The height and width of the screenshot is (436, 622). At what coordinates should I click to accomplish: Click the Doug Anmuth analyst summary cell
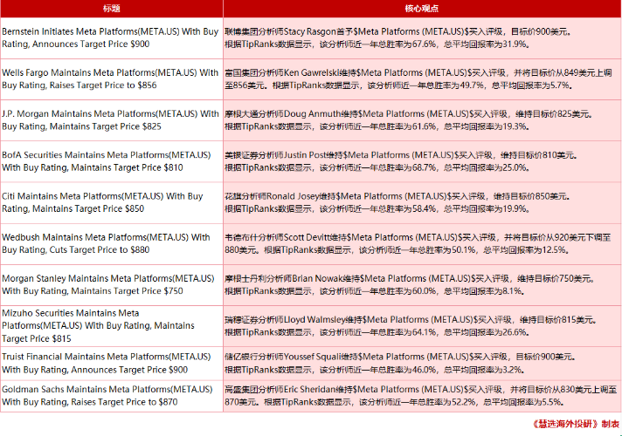[x=422, y=120]
